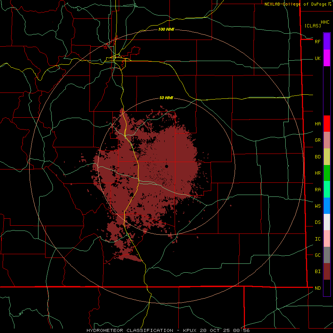The width and height of the screenshot is (333, 333).
Task: Click the [CLAS] legend heading
Action: click(313, 26)
